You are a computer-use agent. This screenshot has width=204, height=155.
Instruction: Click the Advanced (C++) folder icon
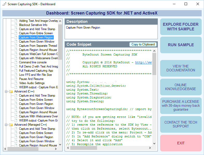tap(11, 91)
